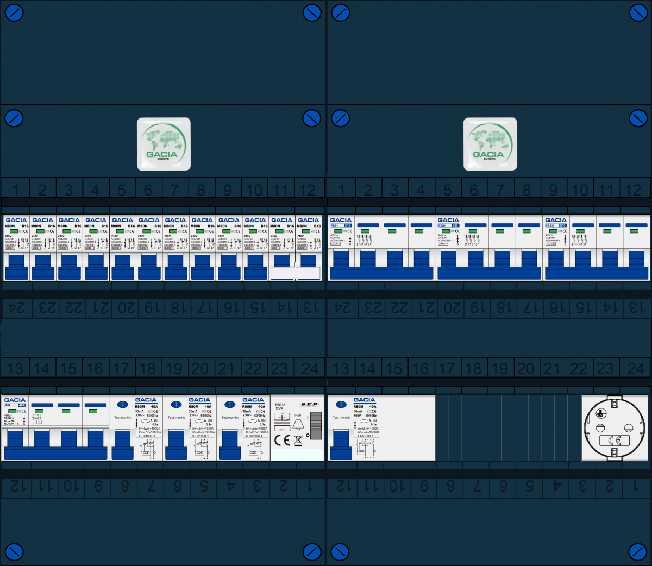Switch the left panel R80M 40A RCD lever at 17-18
The height and width of the screenshot is (566, 652).
pyautogui.click(x=123, y=444)
